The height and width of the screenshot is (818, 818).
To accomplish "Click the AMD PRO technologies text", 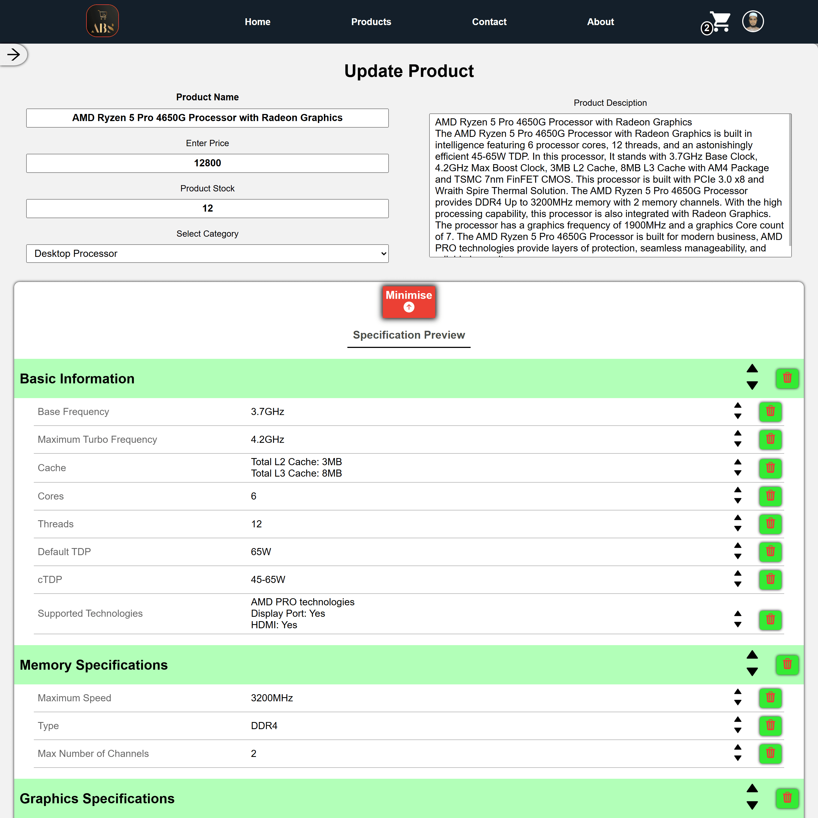I will [x=303, y=602].
